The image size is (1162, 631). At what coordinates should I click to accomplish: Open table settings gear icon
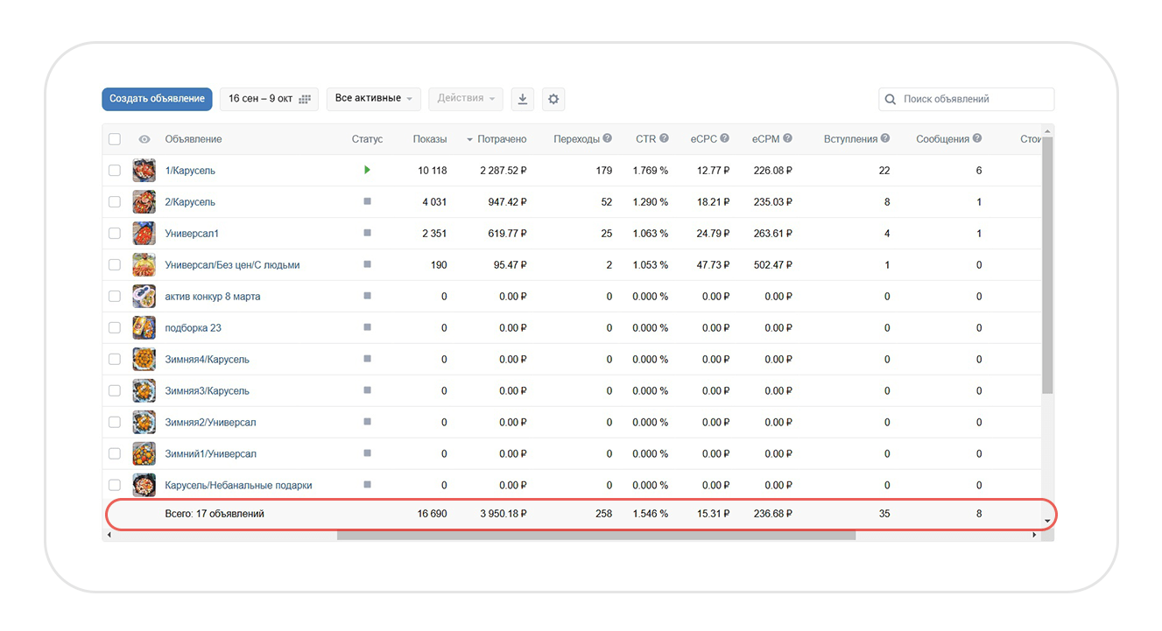553,99
